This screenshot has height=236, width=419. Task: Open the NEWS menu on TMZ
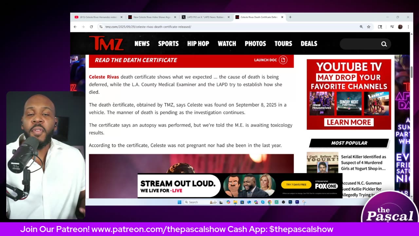[x=142, y=44]
